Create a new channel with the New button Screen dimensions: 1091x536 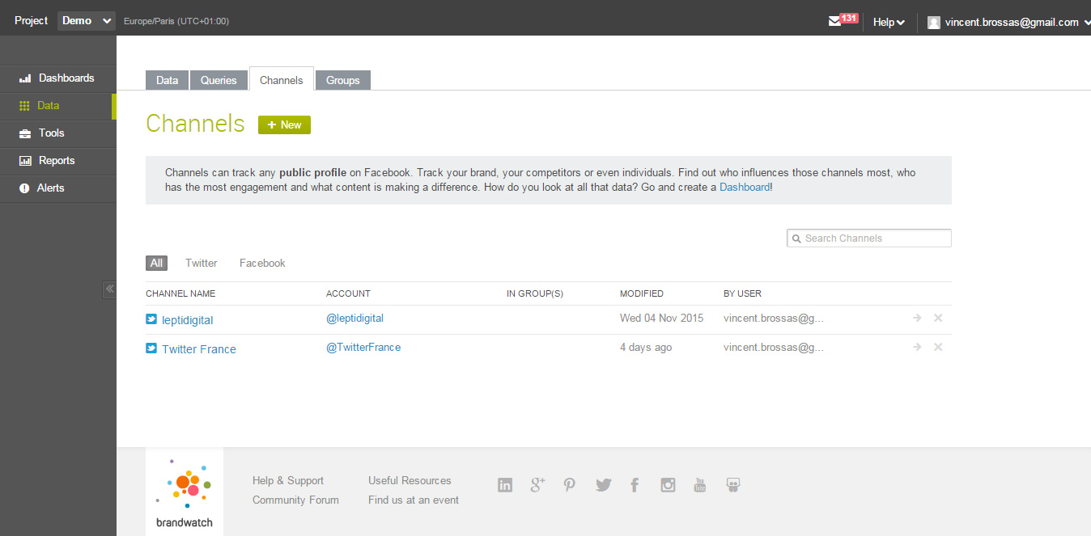pyautogui.click(x=284, y=125)
